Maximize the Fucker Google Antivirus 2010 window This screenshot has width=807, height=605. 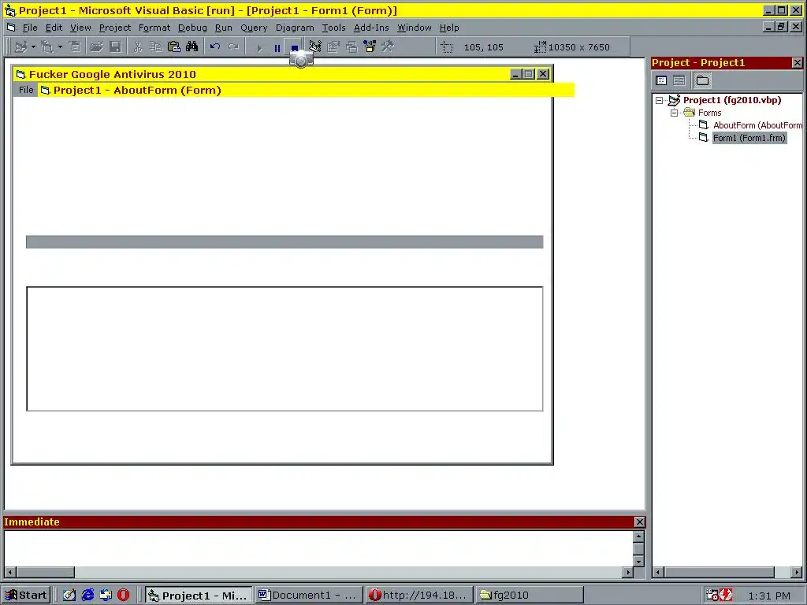pos(529,74)
